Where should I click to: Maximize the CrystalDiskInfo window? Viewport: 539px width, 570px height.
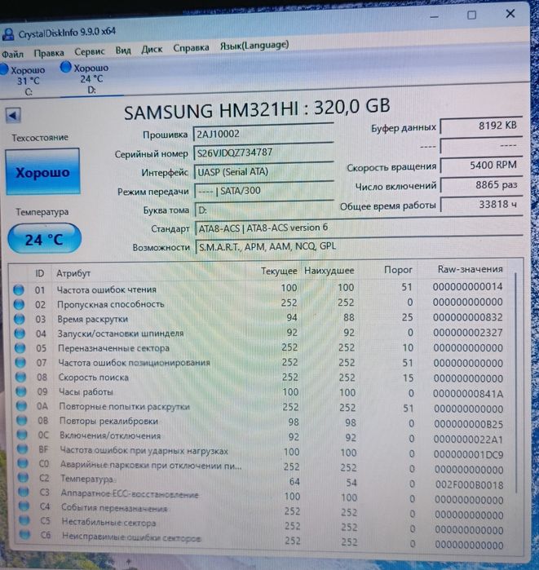click(472, 15)
